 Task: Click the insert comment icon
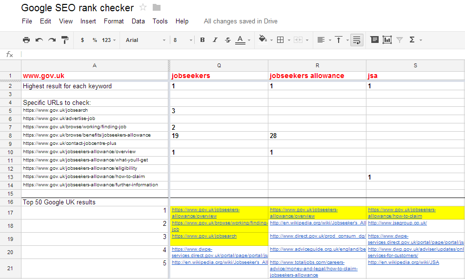click(x=374, y=40)
